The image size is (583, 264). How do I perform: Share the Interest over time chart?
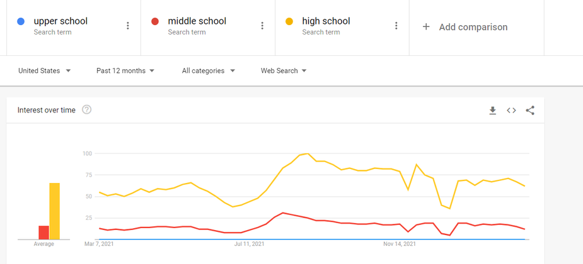(x=530, y=111)
